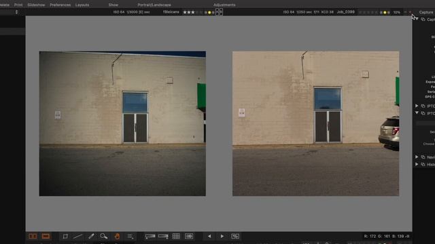Expand the Navigator panel

[x=417, y=157]
